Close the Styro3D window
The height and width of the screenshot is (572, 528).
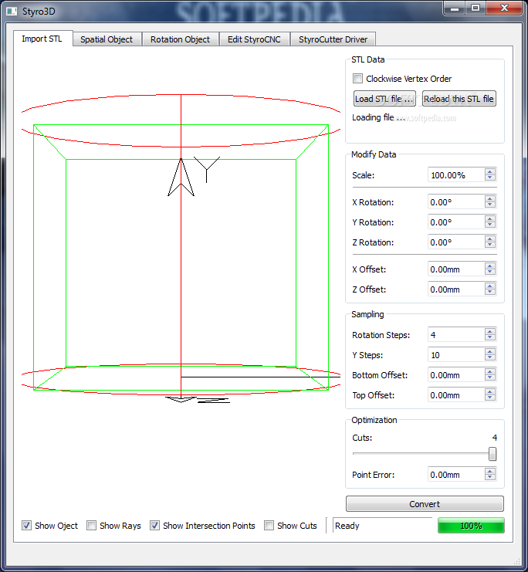click(x=504, y=8)
